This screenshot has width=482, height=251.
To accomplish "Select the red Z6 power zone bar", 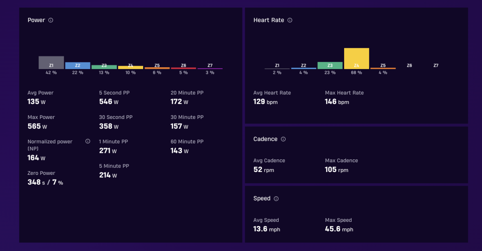I will (x=184, y=68).
